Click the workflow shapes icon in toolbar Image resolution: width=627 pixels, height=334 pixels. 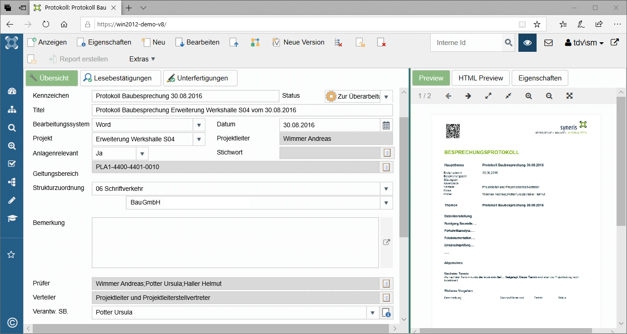point(255,42)
